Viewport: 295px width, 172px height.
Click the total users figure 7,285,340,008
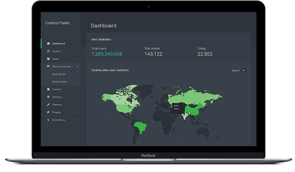[x=107, y=54]
